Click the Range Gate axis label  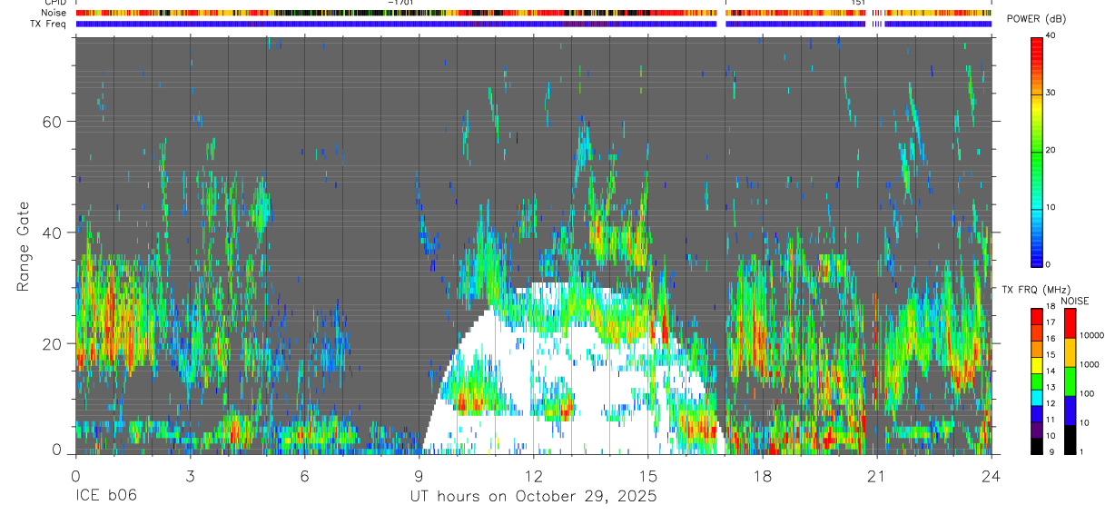click(x=25, y=247)
